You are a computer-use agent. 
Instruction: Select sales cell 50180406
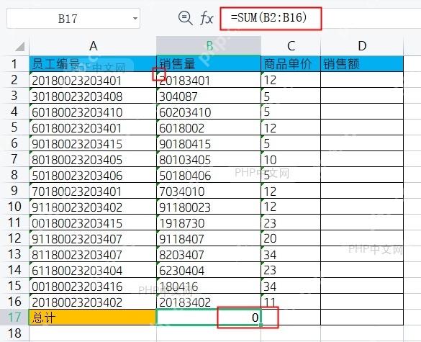(x=209, y=175)
